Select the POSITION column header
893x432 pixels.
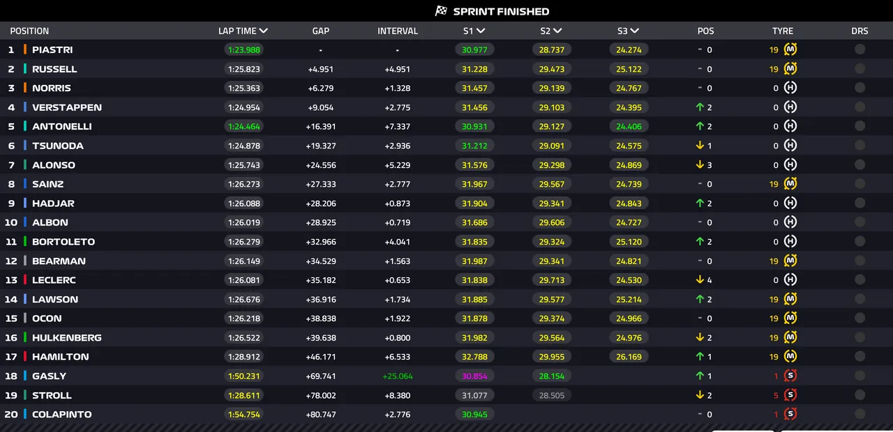click(29, 31)
